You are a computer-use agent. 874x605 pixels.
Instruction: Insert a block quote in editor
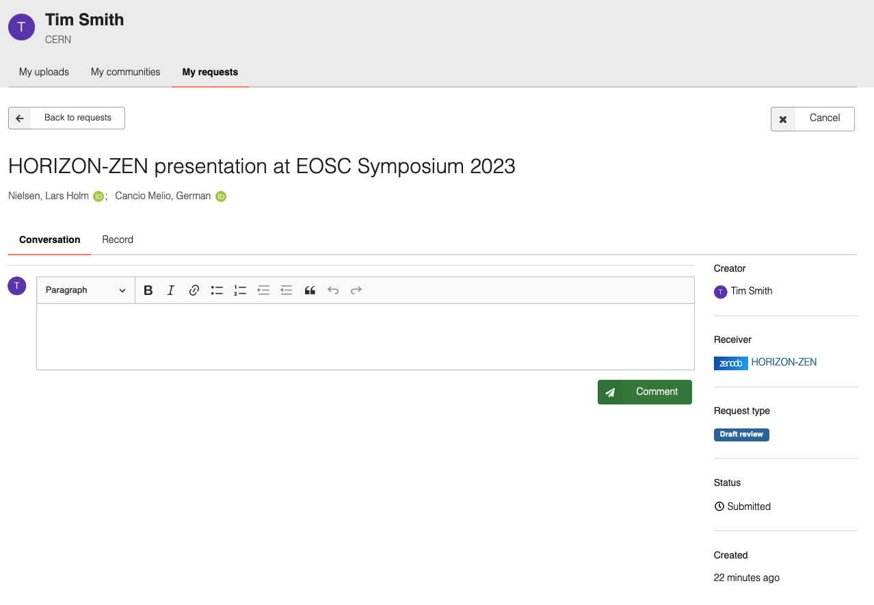(310, 290)
